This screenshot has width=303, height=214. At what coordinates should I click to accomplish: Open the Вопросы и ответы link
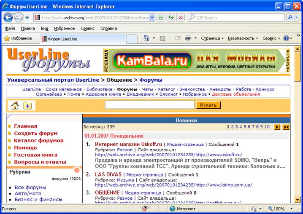point(40,162)
